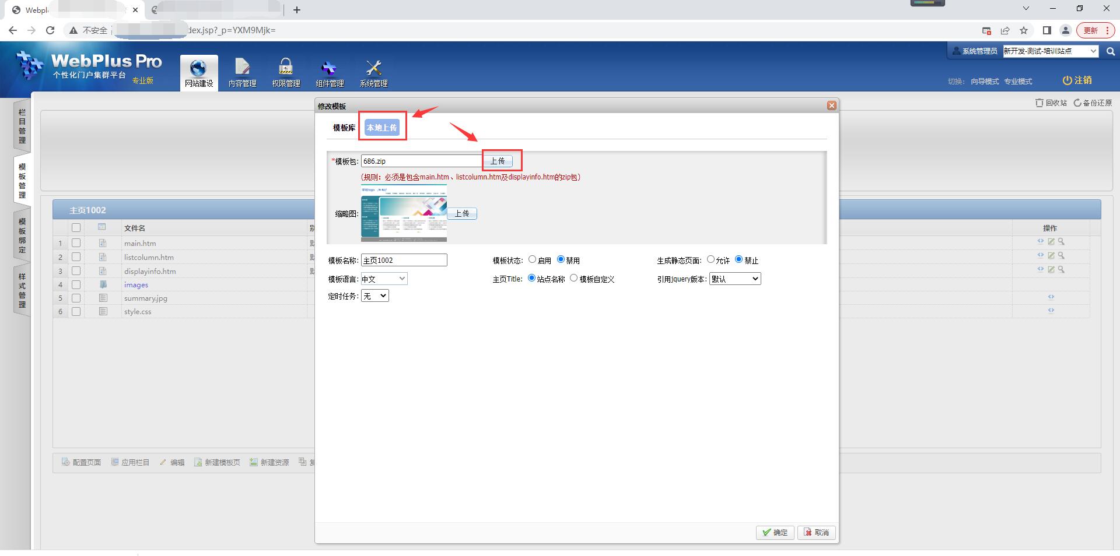This screenshot has height=556, width=1120.
Task: Check the main.htm row checkbox
Action: (76, 243)
